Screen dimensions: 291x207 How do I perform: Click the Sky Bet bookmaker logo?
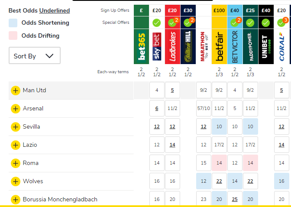pos(157,47)
